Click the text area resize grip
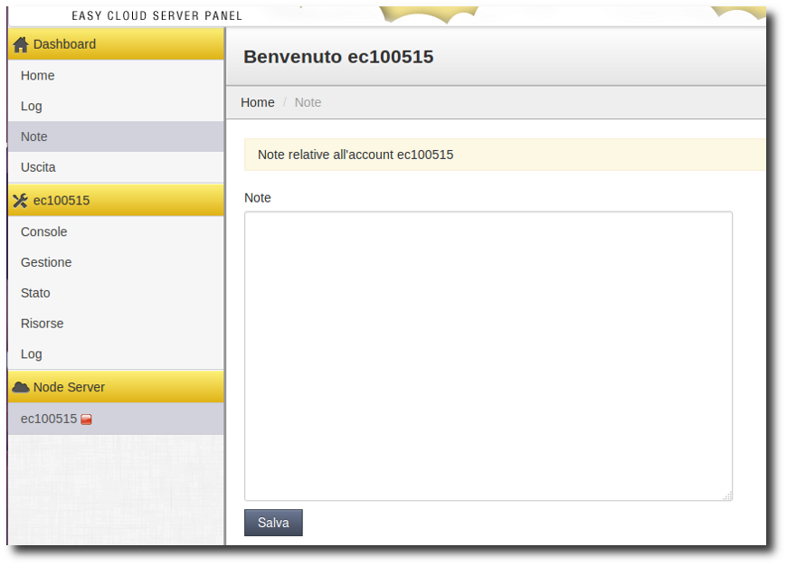The image size is (787, 566). (x=727, y=495)
